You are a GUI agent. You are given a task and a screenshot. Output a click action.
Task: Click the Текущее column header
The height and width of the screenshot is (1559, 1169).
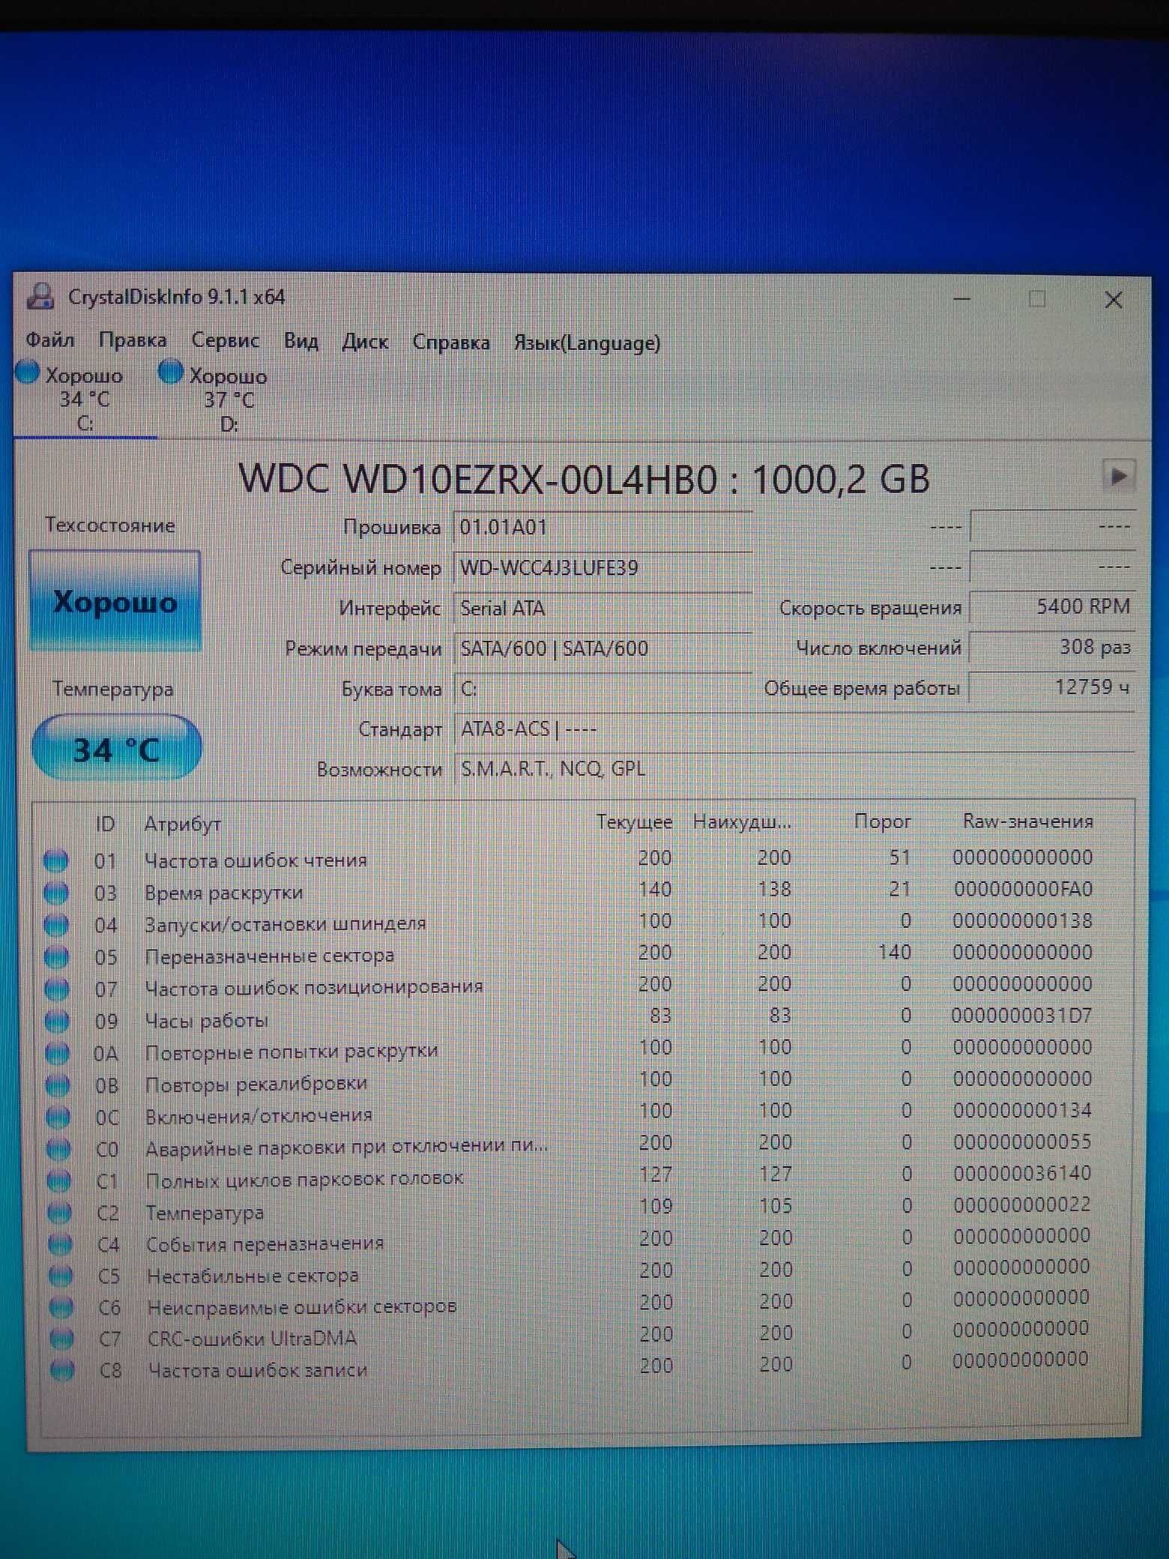pos(634,822)
